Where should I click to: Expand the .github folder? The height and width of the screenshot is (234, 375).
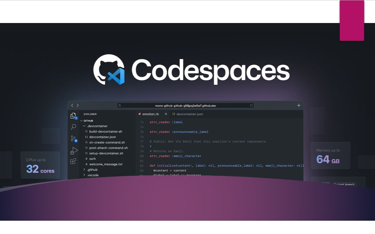(84, 170)
